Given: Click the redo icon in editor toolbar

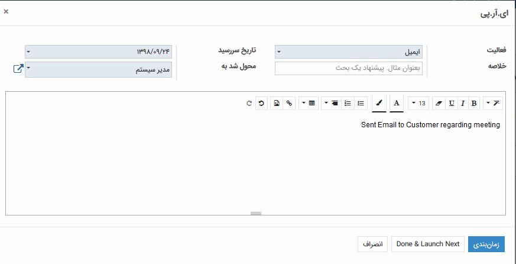Looking at the screenshot, I should (249, 104).
